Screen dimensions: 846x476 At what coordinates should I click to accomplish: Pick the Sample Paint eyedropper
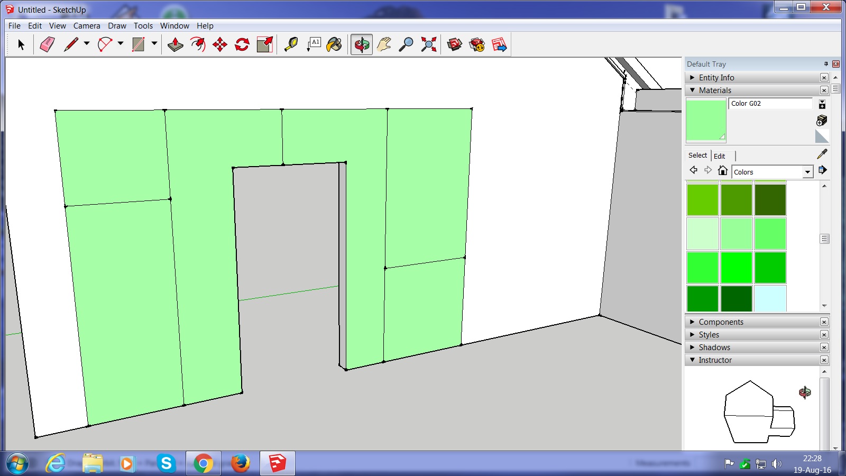[822, 154]
